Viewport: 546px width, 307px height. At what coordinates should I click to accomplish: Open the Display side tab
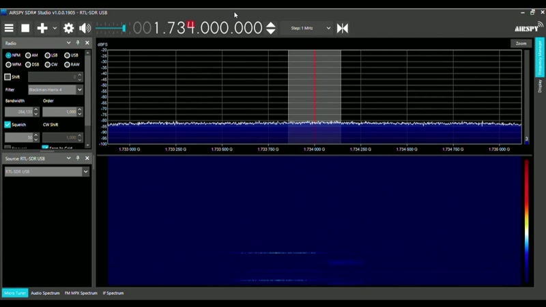[540, 86]
